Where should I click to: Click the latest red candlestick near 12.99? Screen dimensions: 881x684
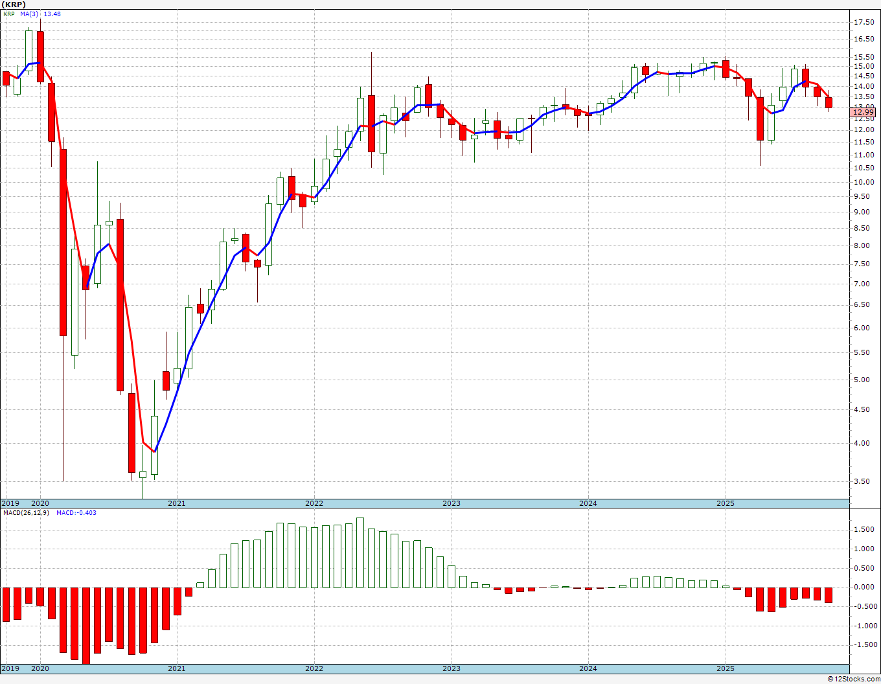click(x=829, y=102)
